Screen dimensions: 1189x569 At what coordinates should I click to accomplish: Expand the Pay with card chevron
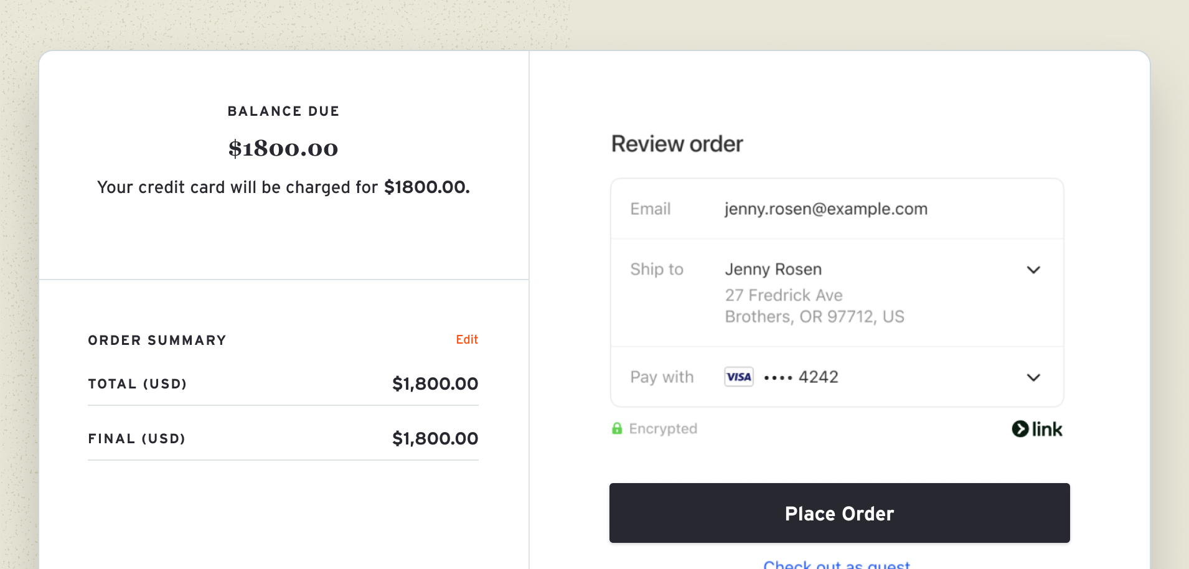point(1033,377)
